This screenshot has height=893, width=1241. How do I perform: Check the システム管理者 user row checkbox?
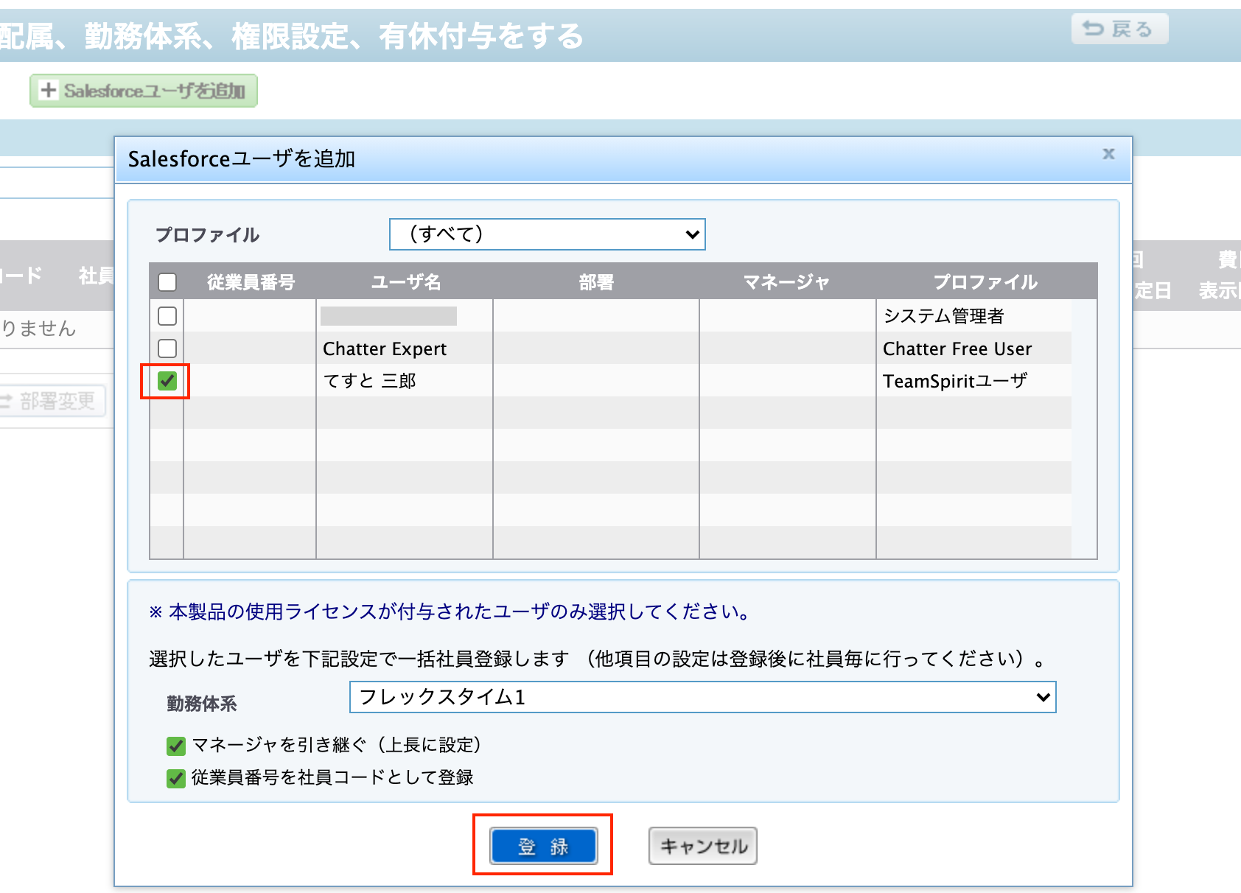coord(167,316)
